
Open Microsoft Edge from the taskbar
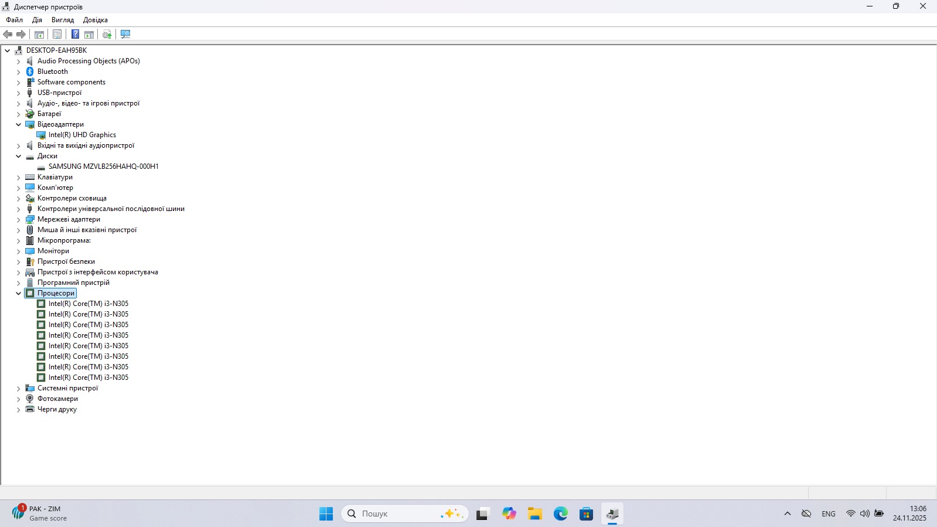coord(561,514)
